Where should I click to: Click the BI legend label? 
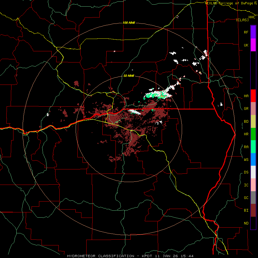click(x=246, y=210)
